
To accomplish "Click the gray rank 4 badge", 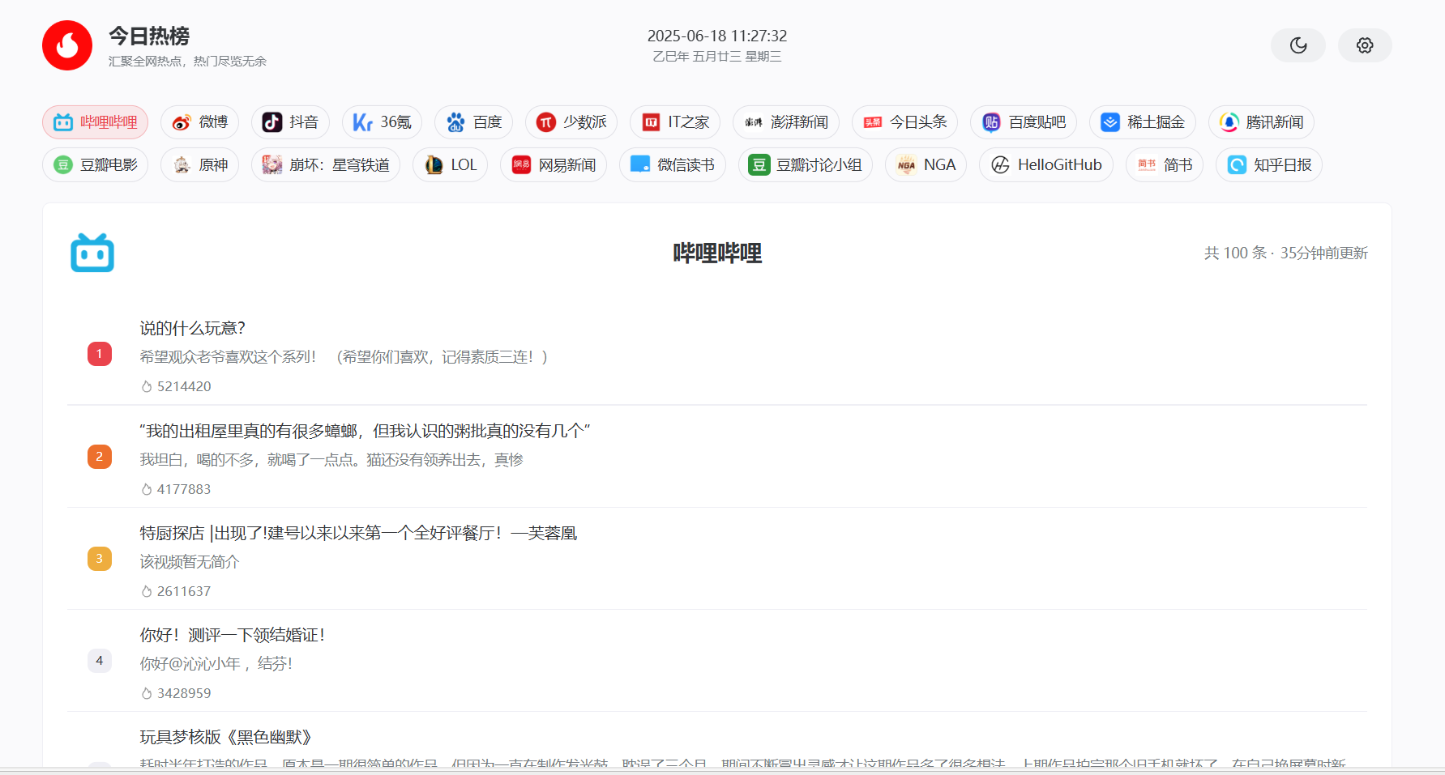I will click(x=100, y=661).
